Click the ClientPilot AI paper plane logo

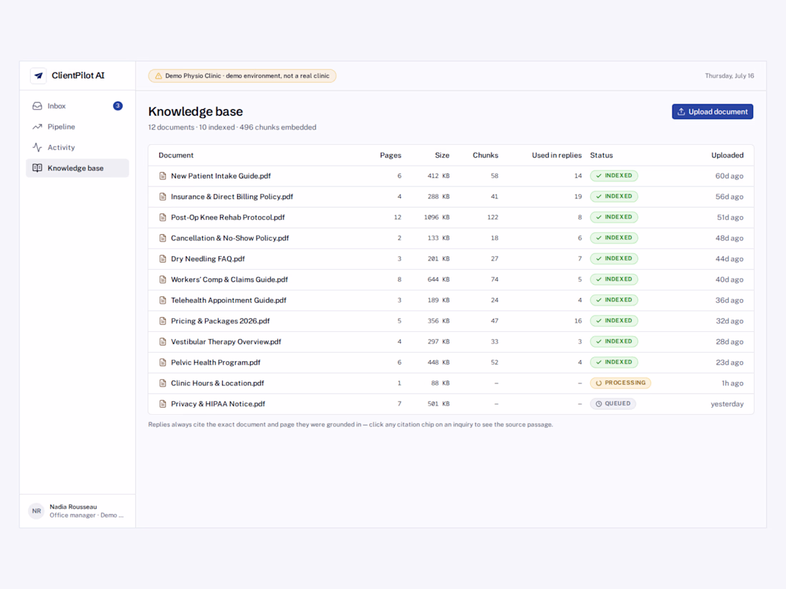pos(38,76)
